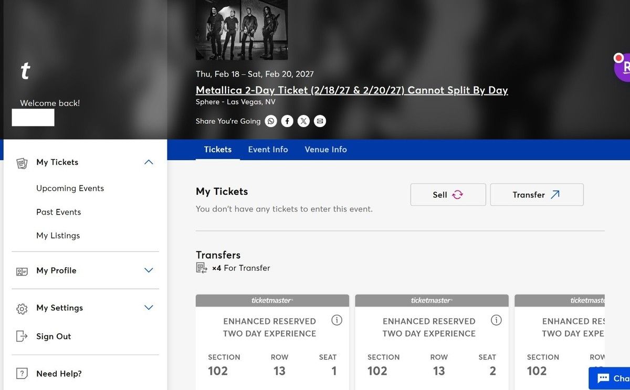Click the Metallica band photo thumbnail
The image size is (630, 390).
[x=241, y=29]
